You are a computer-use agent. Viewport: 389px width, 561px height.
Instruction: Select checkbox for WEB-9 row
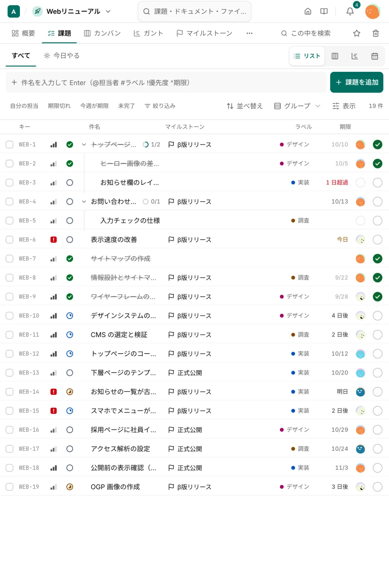click(x=10, y=297)
